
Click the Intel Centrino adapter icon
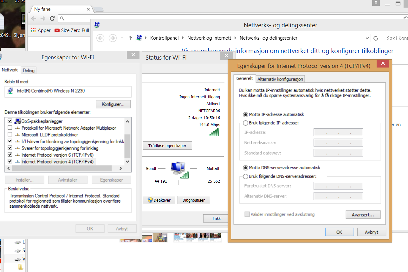coord(11,91)
